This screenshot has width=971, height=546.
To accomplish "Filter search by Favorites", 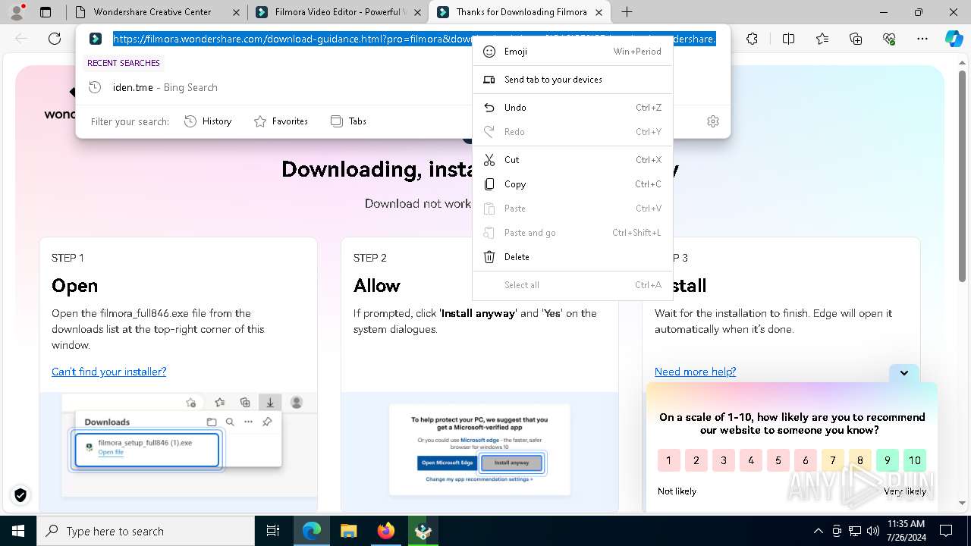I will (281, 121).
